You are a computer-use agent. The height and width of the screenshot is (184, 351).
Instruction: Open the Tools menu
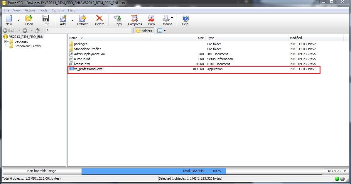[x=43, y=10]
